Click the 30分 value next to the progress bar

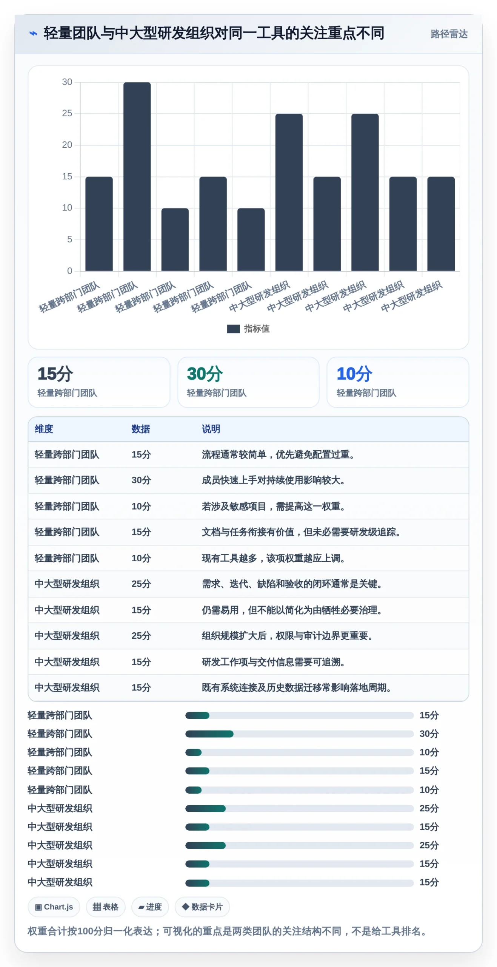[x=429, y=734]
